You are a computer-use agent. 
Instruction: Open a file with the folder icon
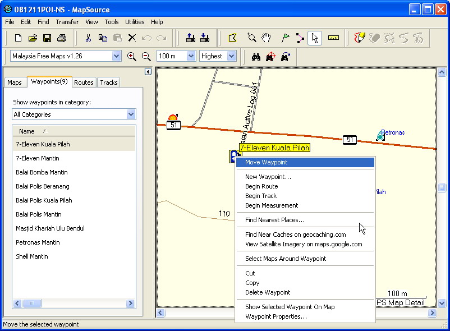[x=33, y=38]
